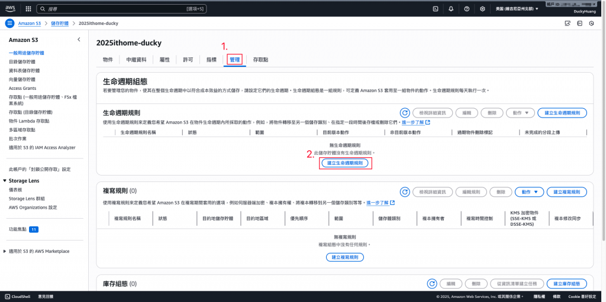
Task: Click the 生命週期規則名稱 column header
Action: (x=138, y=132)
